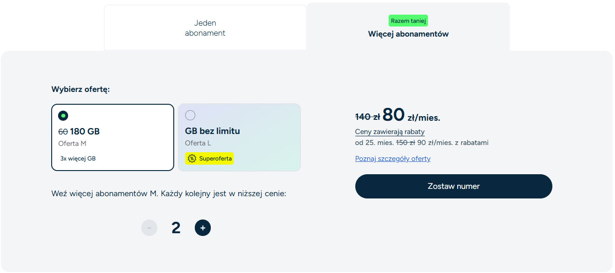
Task: Click the 180 GB offer heading
Action: coord(85,132)
